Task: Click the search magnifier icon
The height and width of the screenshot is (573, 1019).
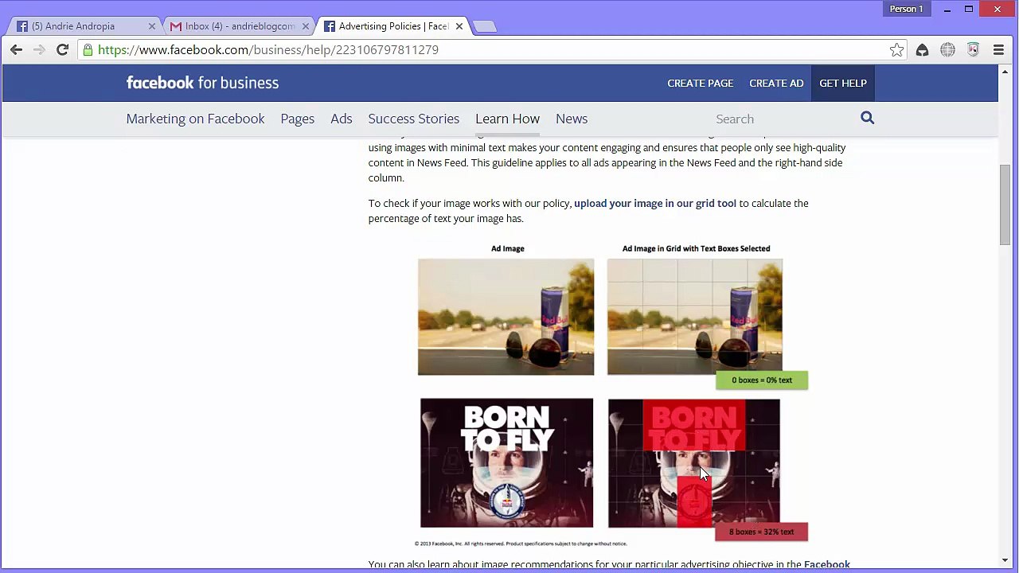Action: pyautogui.click(x=867, y=118)
